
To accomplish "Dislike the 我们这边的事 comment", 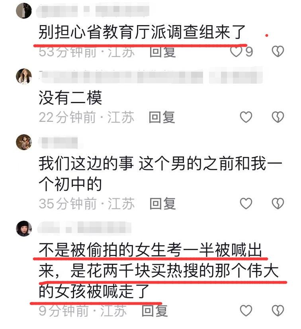I will [x=278, y=204].
